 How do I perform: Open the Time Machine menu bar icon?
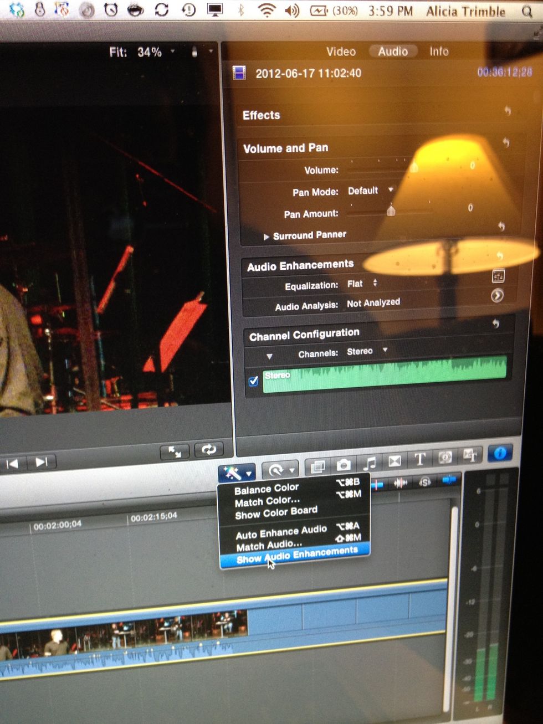point(189,10)
